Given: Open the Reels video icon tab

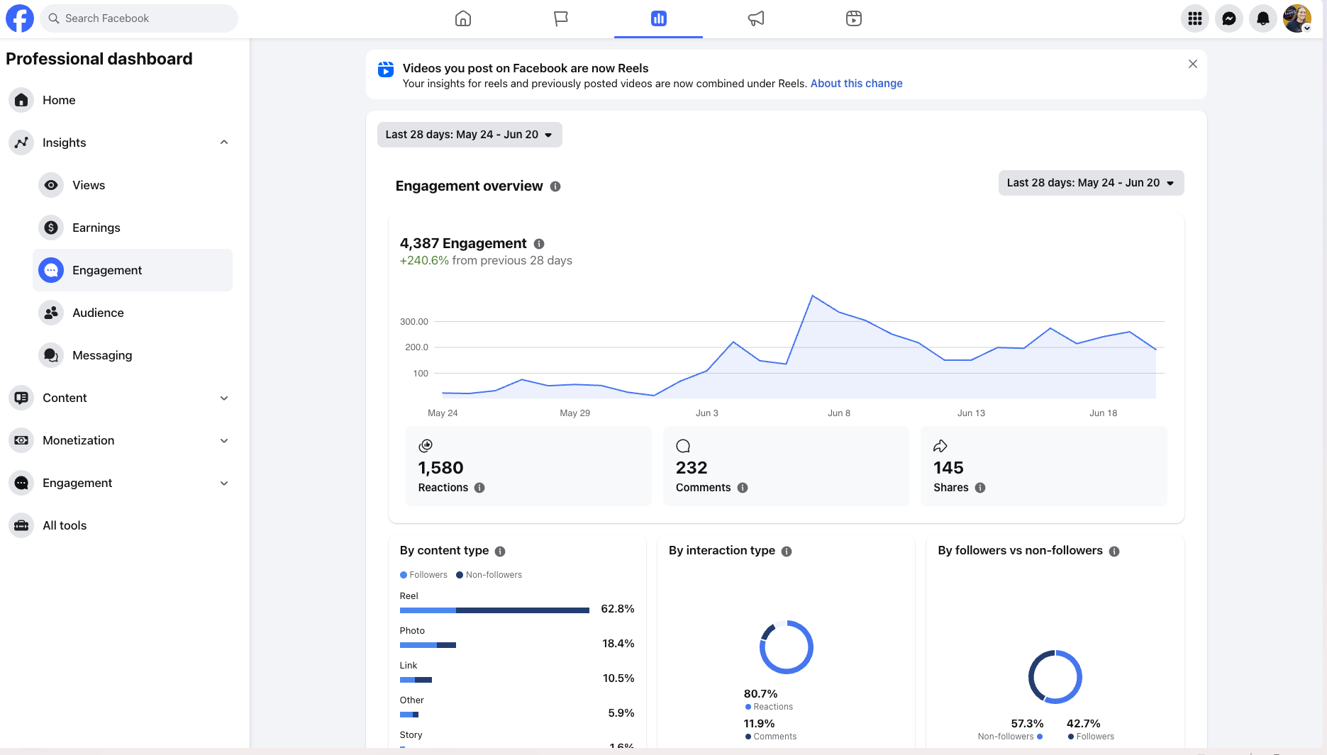Looking at the screenshot, I should (x=854, y=18).
